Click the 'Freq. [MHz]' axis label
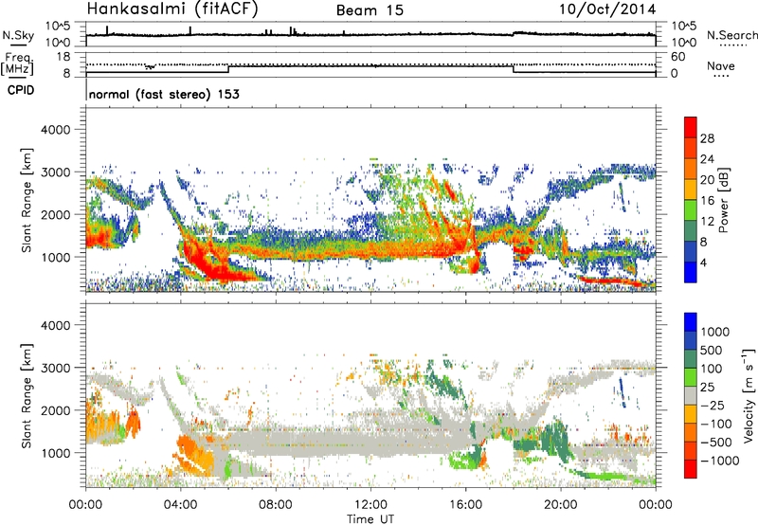 click(17, 64)
